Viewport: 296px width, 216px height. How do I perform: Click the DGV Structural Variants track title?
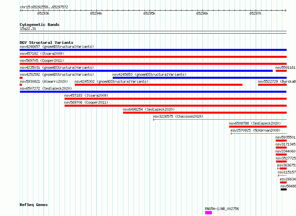point(47,43)
